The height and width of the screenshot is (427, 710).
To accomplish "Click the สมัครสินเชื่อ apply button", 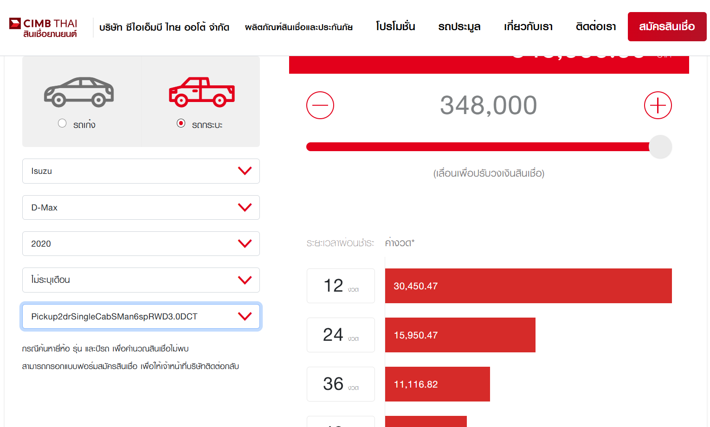I will tap(667, 27).
